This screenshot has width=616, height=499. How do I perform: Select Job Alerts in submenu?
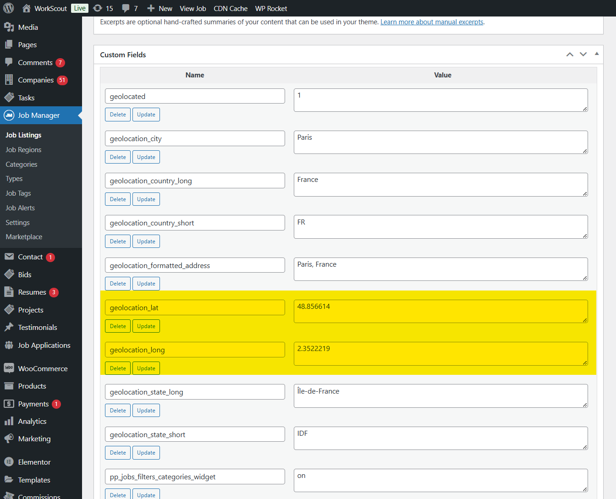20,208
